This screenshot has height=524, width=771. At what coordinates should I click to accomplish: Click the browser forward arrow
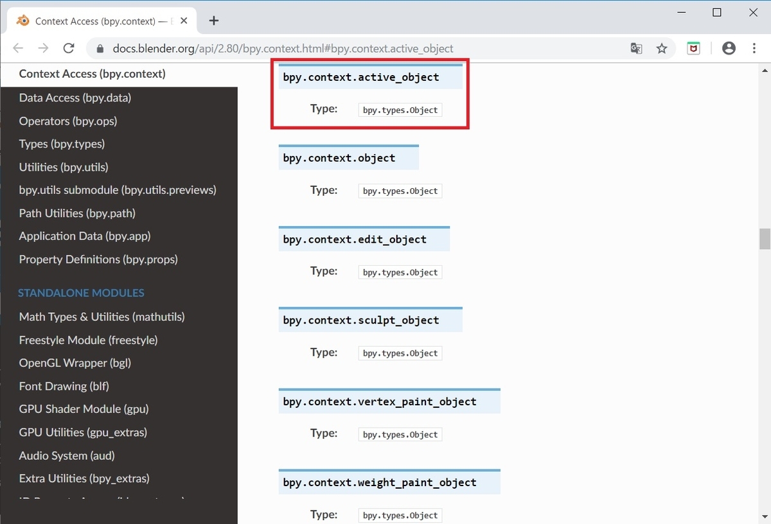pyautogui.click(x=43, y=48)
